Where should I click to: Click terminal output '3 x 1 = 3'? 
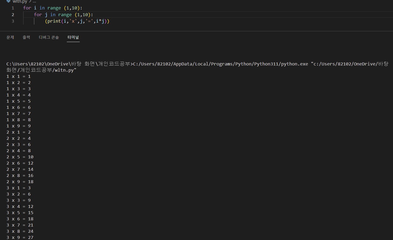coord(19,188)
